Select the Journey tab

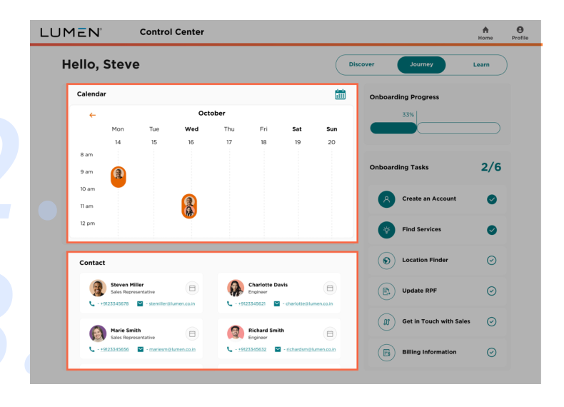tap(421, 65)
